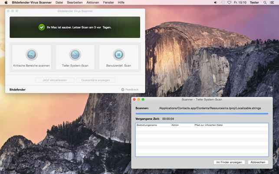The image size is (279, 174).
Task: Click Quarantäne anzeigen button
Action: click(x=95, y=80)
